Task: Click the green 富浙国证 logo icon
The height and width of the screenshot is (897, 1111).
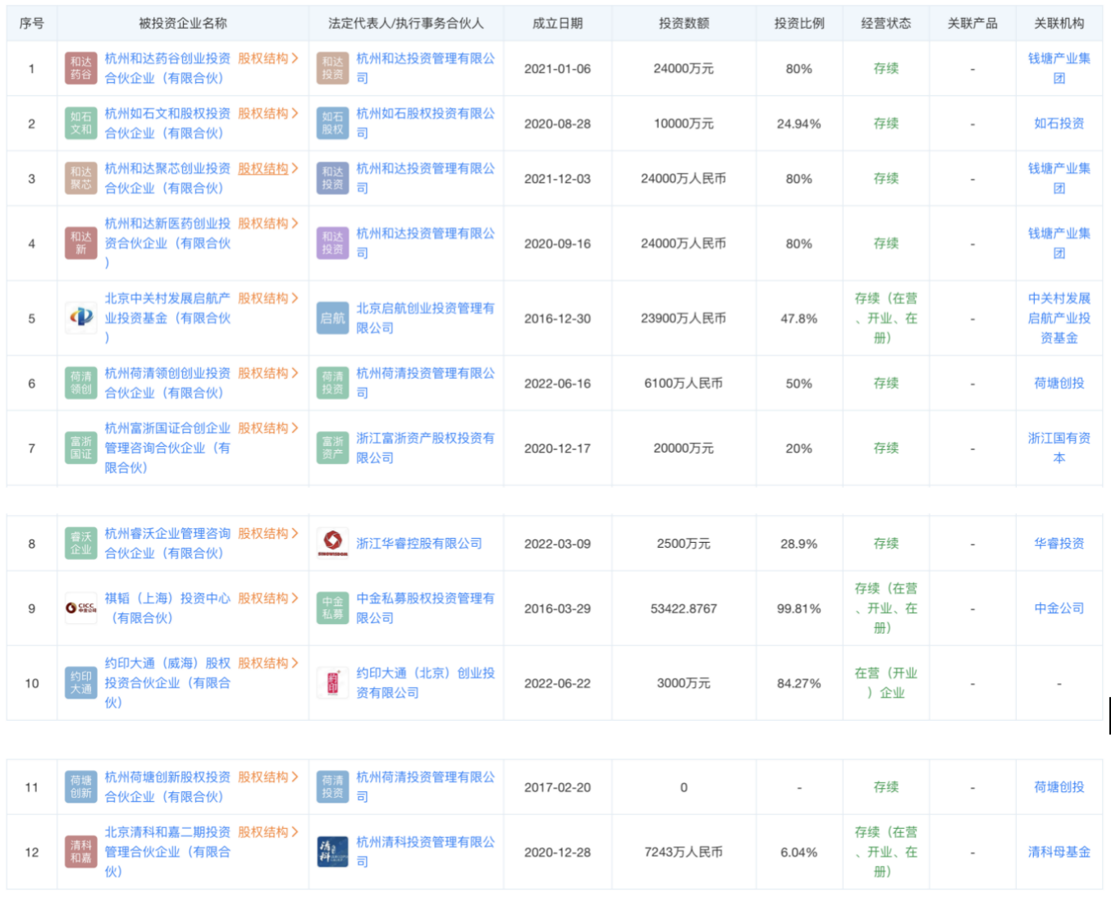Action: pyautogui.click(x=81, y=448)
